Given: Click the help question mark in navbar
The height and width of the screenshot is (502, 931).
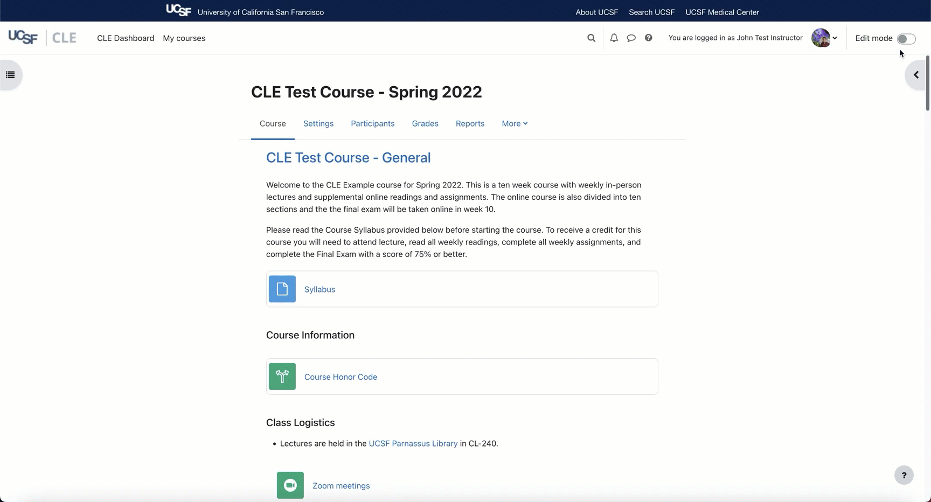Looking at the screenshot, I should tap(648, 38).
